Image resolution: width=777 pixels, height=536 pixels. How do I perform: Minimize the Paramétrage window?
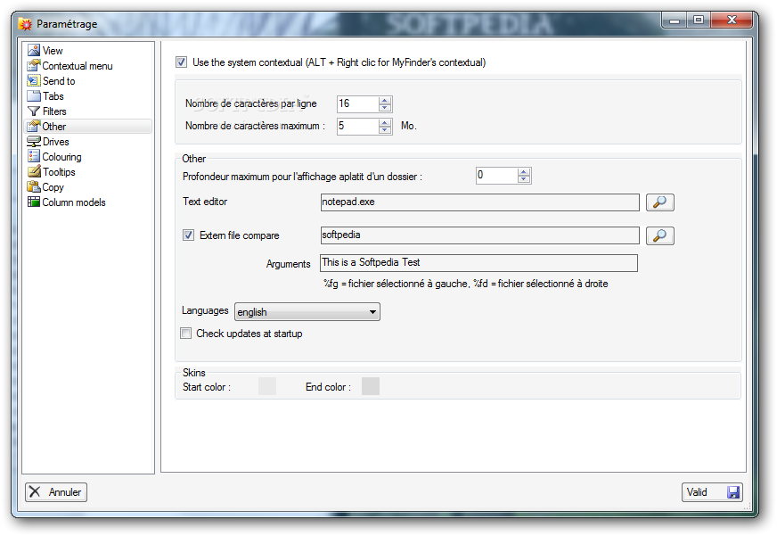pyautogui.click(x=675, y=20)
